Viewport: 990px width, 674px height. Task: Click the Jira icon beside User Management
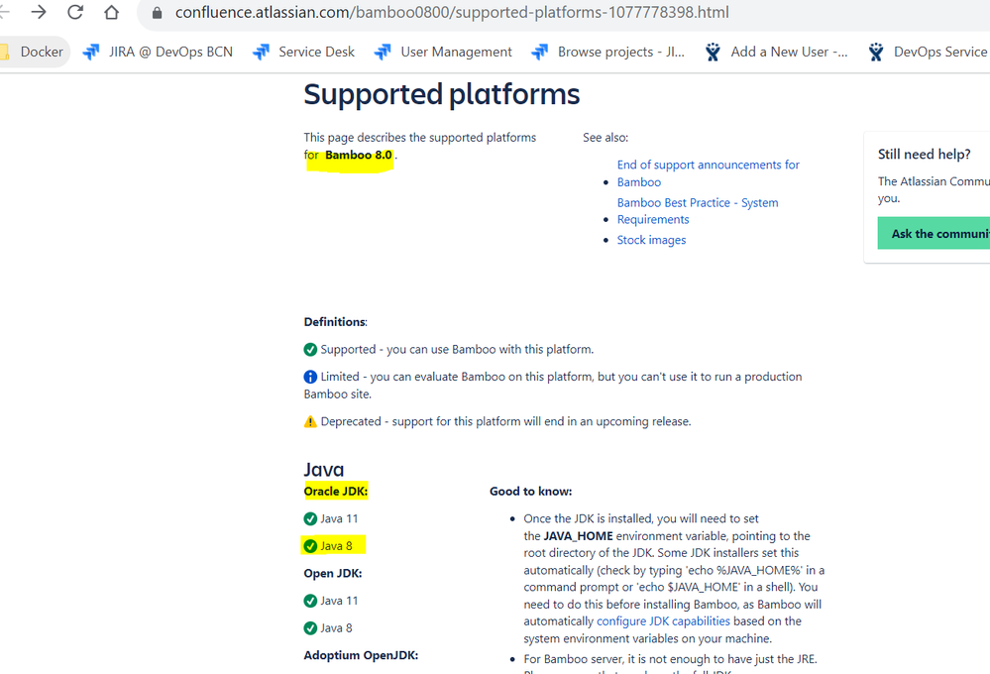point(383,52)
